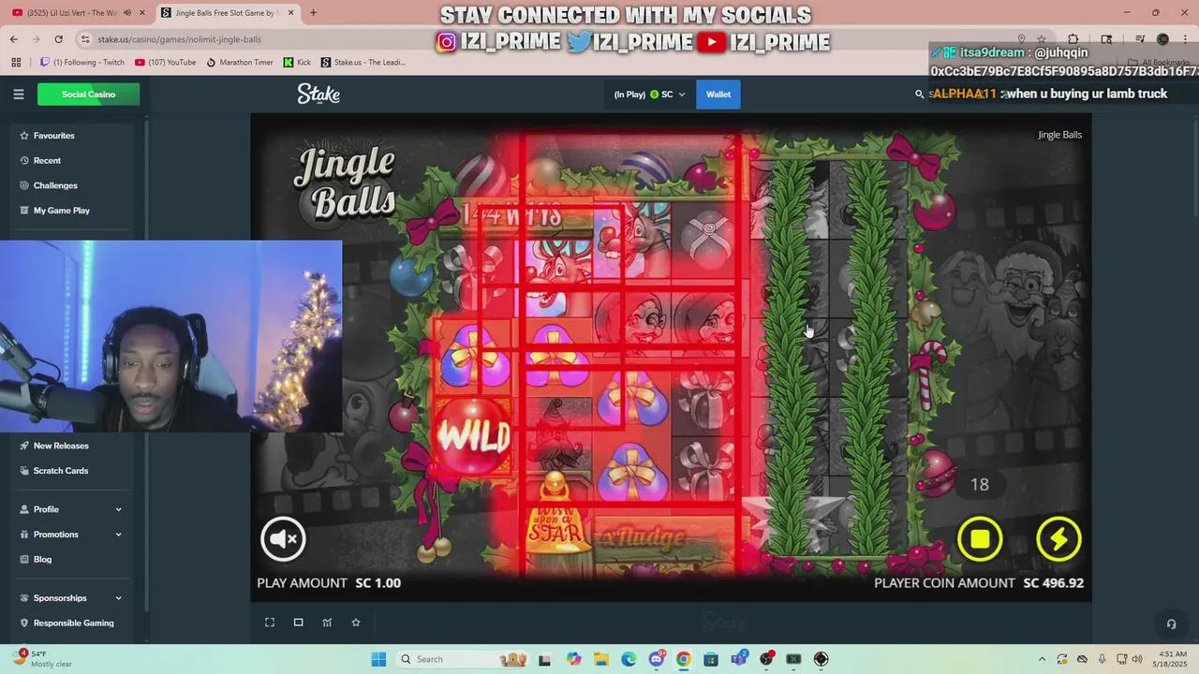Viewport: 1199px width, 674px height.
Task: Open the Windows Start menu
Action: point(378,659)
